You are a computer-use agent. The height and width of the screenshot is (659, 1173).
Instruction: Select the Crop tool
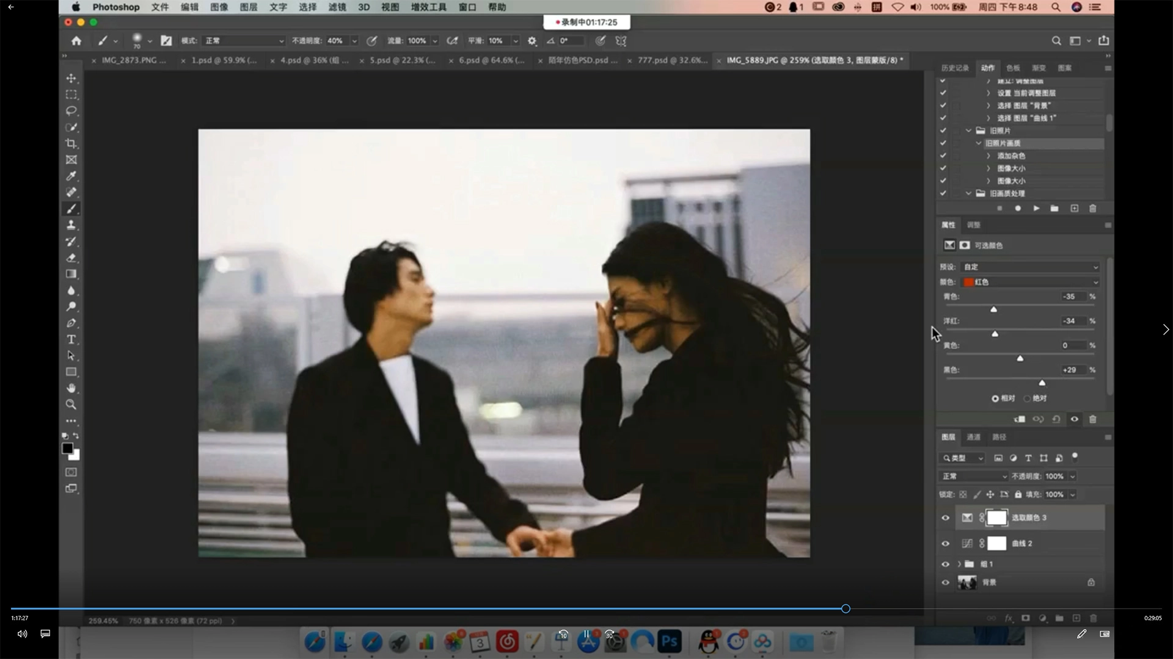point(71,144)
